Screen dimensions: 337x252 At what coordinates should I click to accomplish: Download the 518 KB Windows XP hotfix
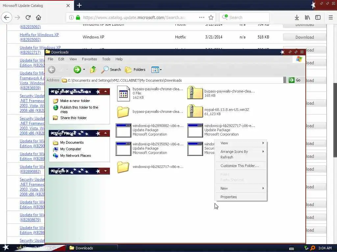[x=304, y=37]
